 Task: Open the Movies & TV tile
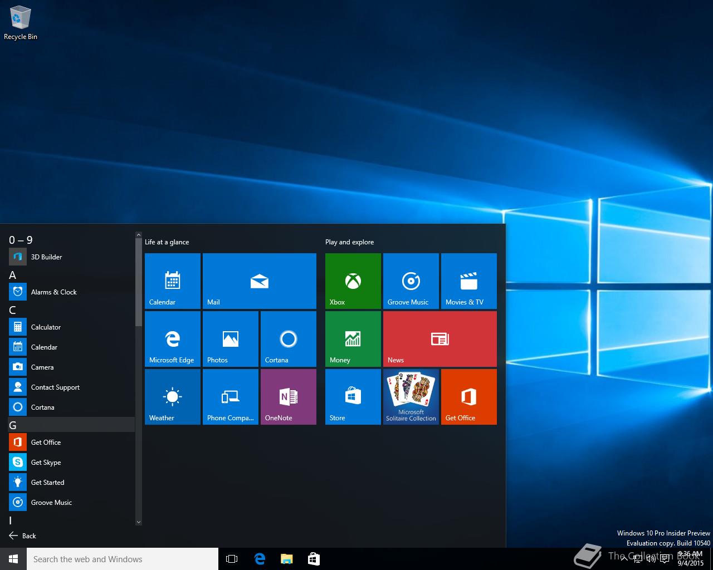[469, 281]
